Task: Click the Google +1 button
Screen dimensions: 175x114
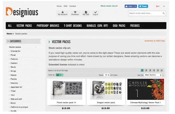Action: point(158,6)
